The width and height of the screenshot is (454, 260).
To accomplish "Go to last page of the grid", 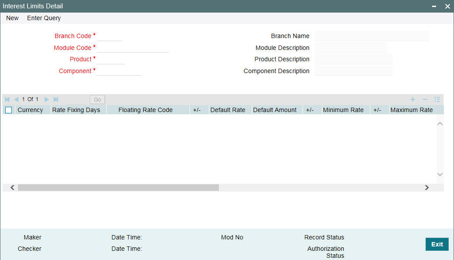I will tap(56, 99).
